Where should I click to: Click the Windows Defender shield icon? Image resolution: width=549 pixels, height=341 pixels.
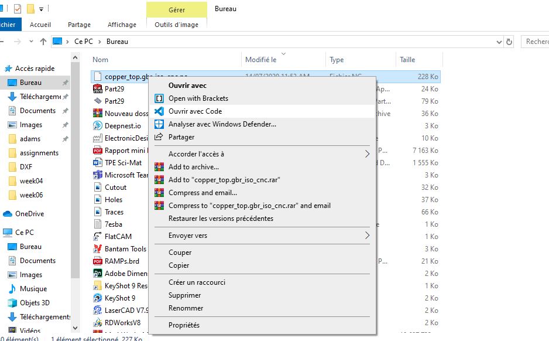(x=159, y=124)
